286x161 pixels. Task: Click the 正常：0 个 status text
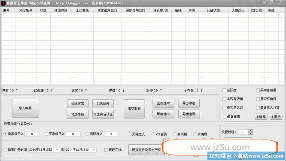79,91
